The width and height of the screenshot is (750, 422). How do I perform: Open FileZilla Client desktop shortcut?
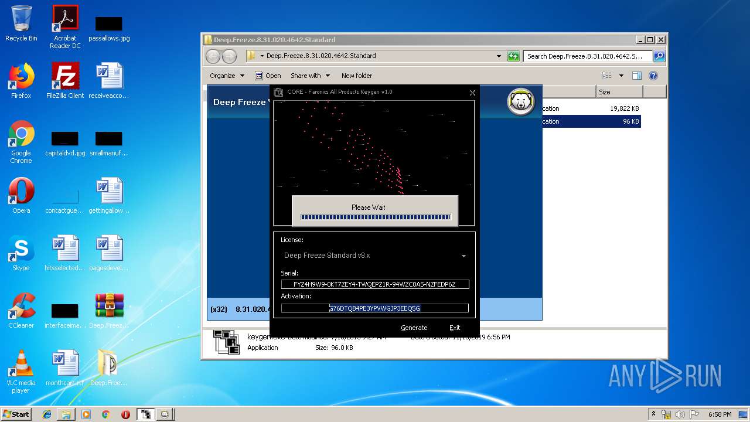pyautogui.click(x=65, y=81)
